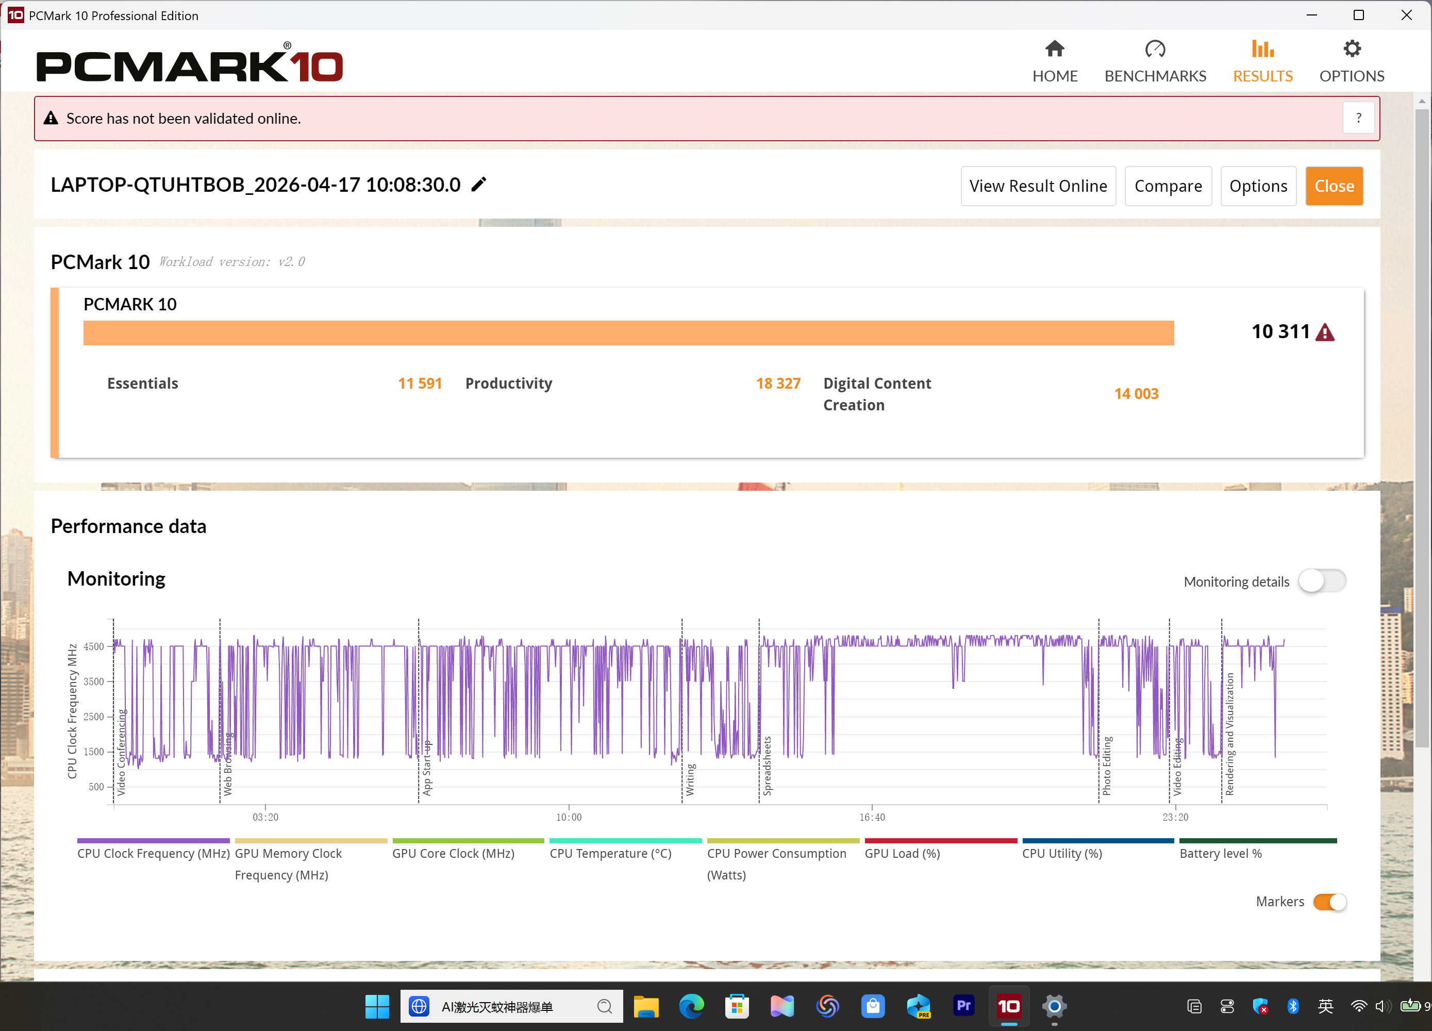Expand the Essentials score section

click(x=143, y=383)
